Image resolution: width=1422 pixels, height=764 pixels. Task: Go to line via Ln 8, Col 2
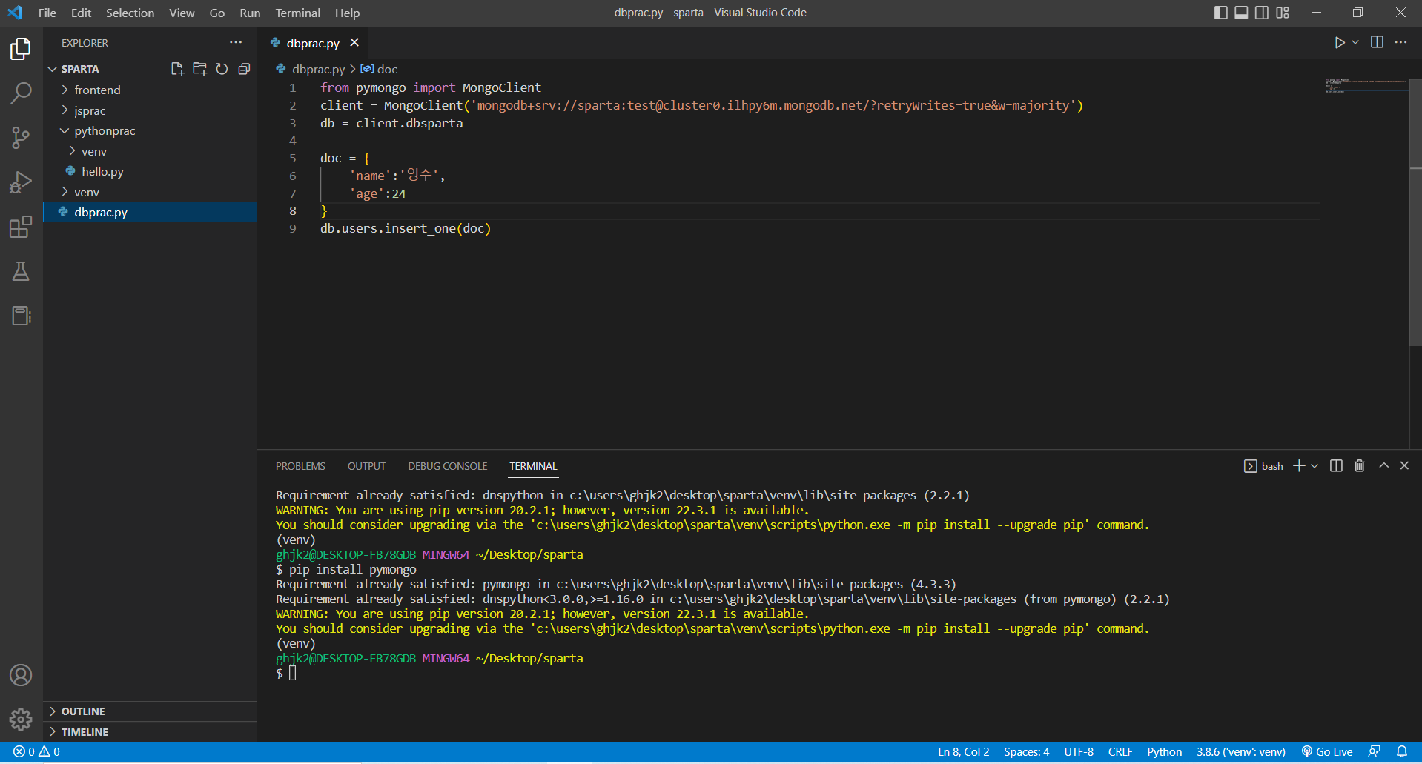(x=963, y=751)
